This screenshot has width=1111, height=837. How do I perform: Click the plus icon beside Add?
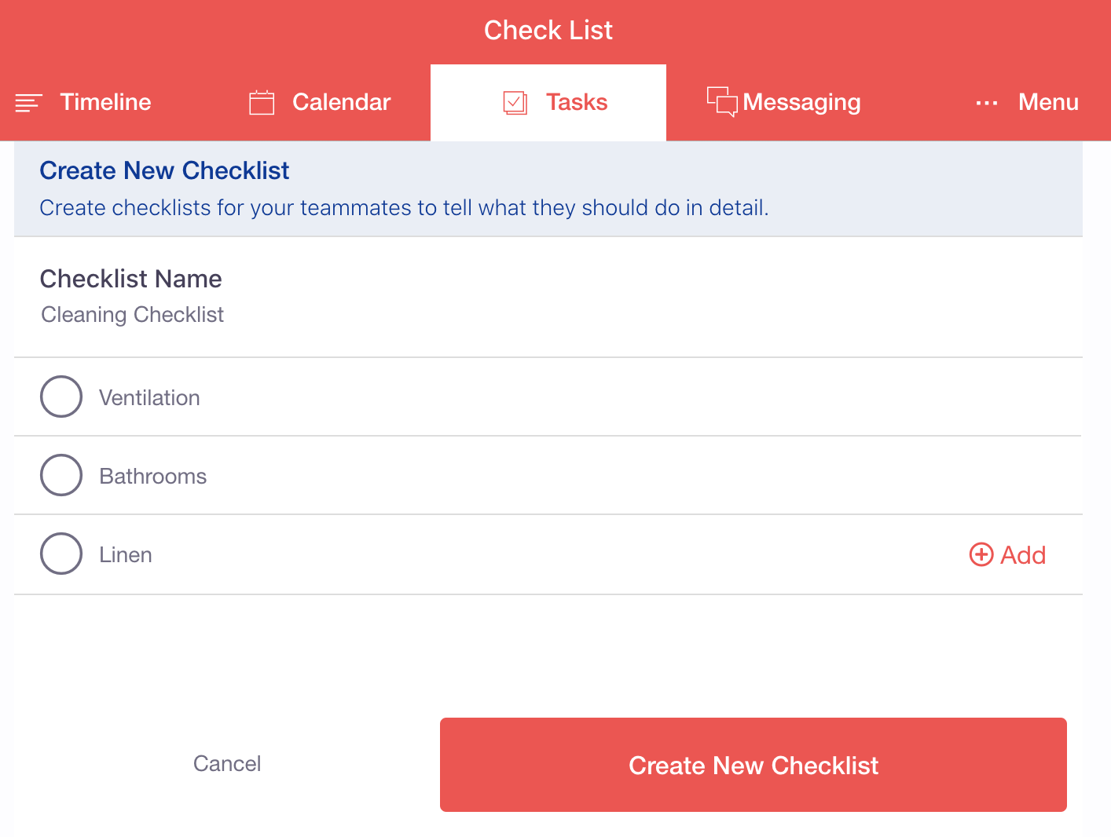pos(981,554)
